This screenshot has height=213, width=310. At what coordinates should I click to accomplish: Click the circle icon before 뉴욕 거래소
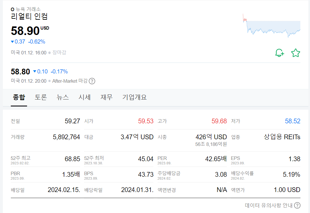click(x=12, y=9)
